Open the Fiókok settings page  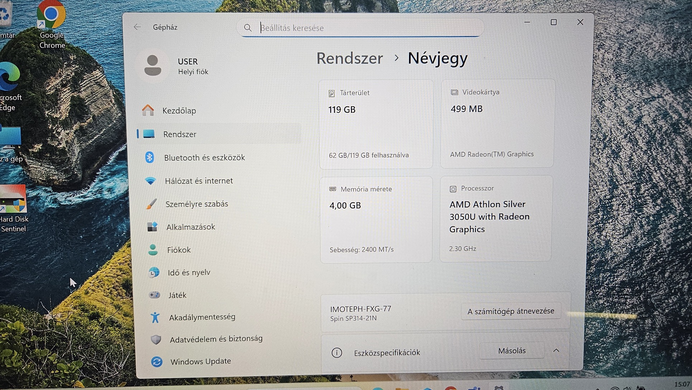coord(179,250)
